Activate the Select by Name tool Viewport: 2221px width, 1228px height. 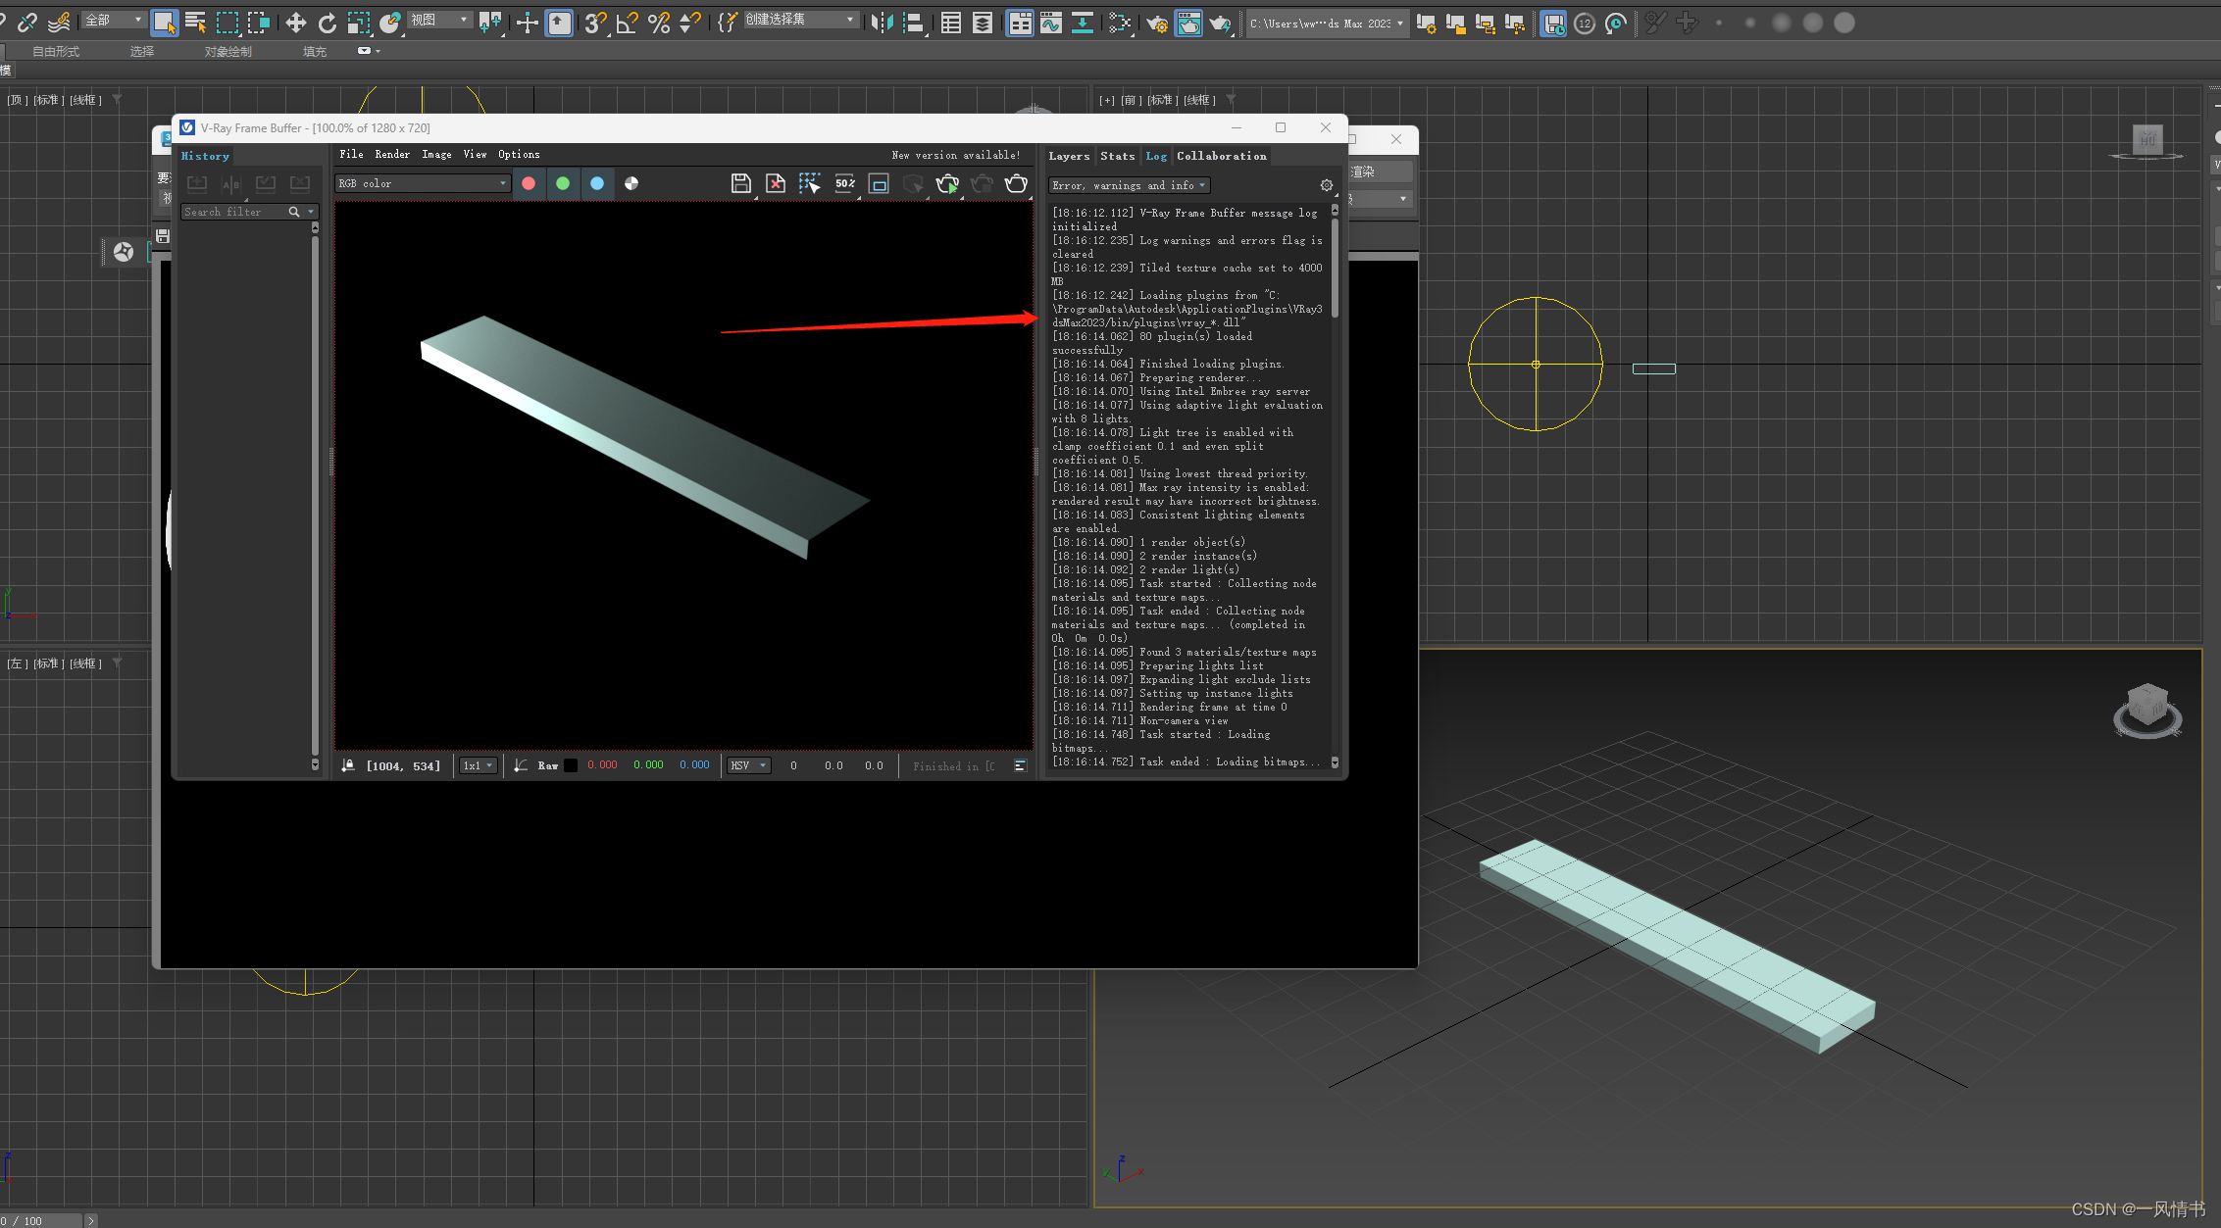[195, 23]
